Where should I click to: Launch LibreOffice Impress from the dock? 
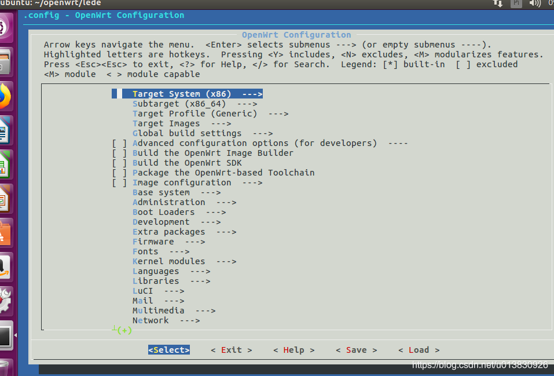(x=5, y=199)
